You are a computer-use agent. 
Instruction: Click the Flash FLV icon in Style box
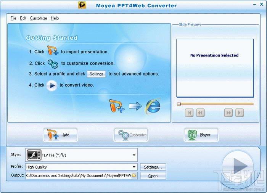[x=34, y=155]
